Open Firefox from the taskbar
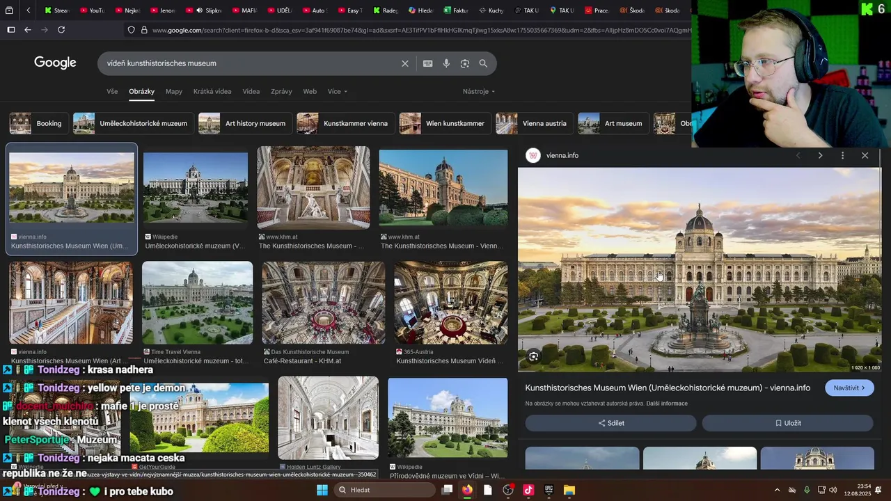891x501 pixels. (467, 490)
